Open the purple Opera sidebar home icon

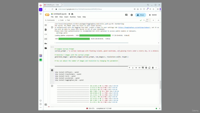point(41,10)
